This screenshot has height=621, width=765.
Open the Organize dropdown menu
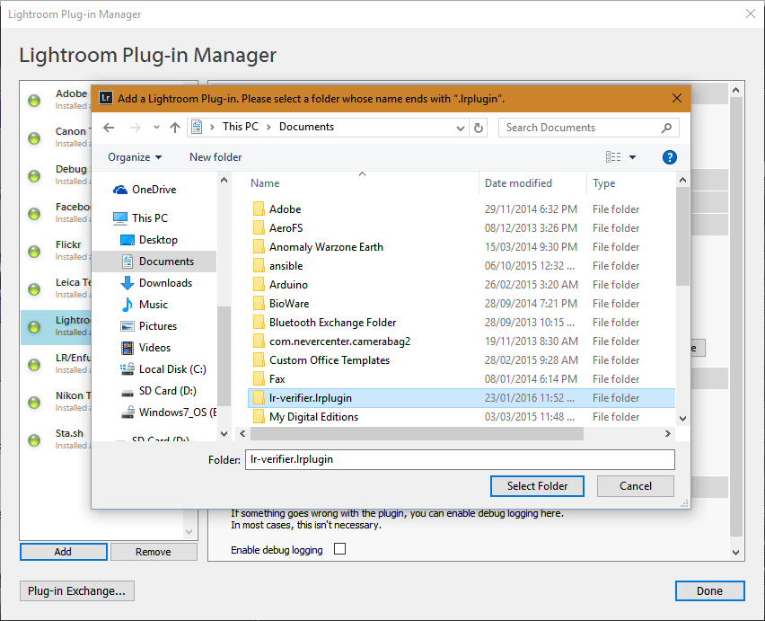pyautogui.click(x=135, y=157)
